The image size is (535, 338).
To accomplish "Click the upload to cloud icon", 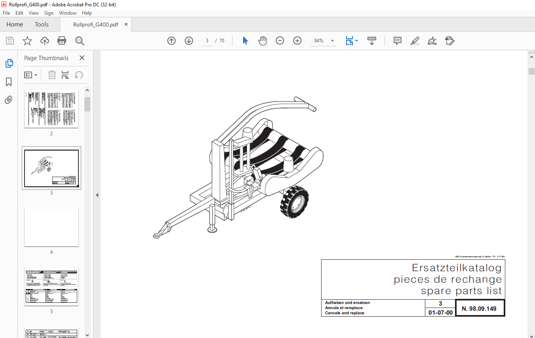I will 45,41.
